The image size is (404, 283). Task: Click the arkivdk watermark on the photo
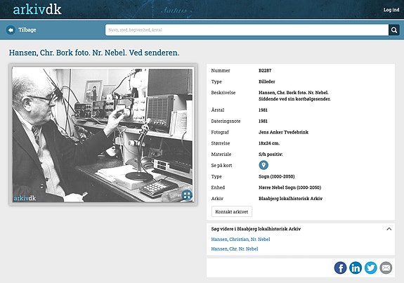pos(25,198)
